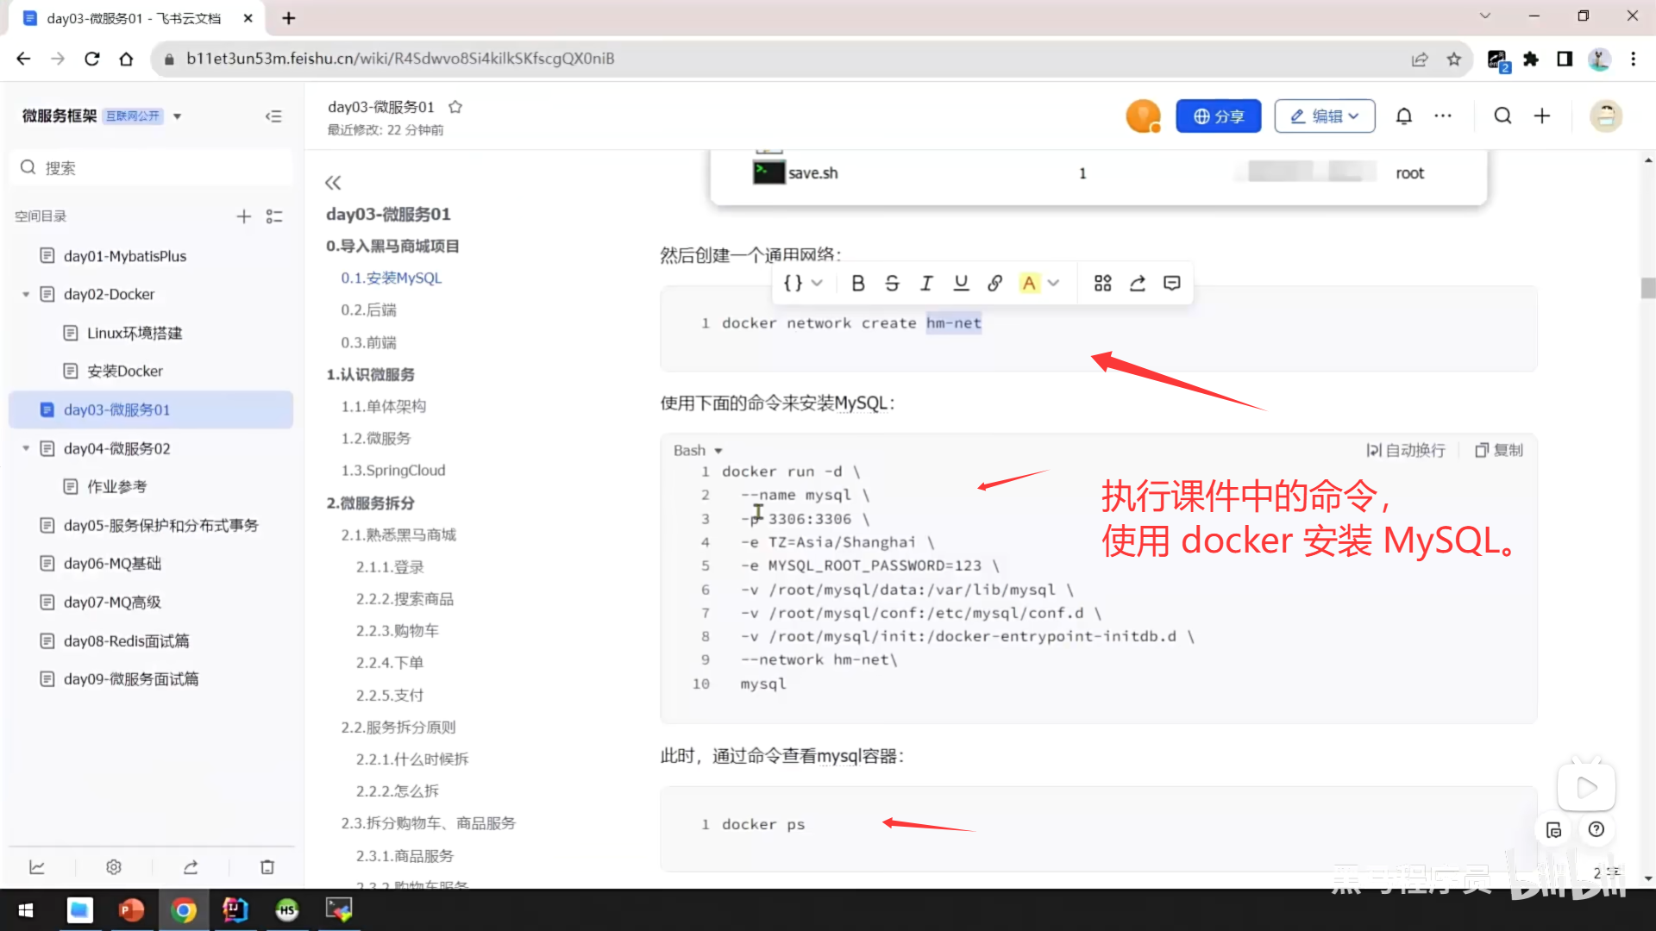The height and width of the screenshot is (931, 1656).
Task: Open the Bash language dropdown on the code block
Action: pos(697,449)
